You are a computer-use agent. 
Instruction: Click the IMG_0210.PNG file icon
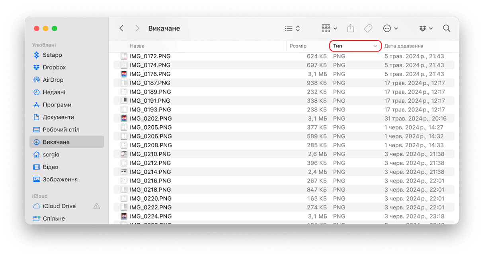click(124, 154)
